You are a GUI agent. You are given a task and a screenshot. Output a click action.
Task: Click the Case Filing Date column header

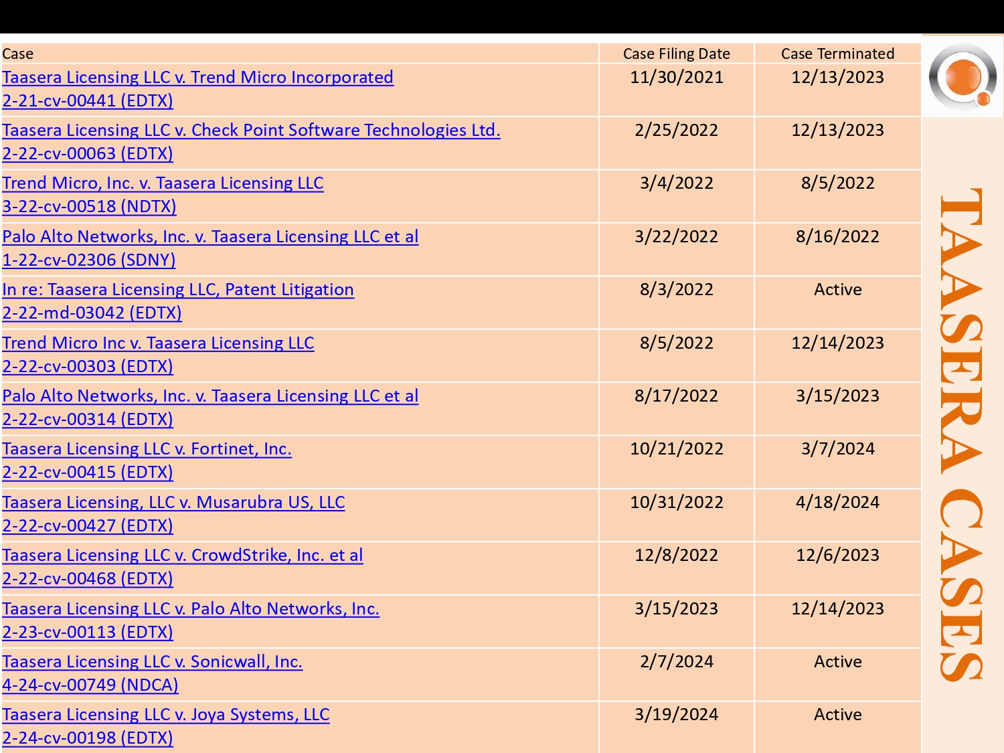(677, 54)
